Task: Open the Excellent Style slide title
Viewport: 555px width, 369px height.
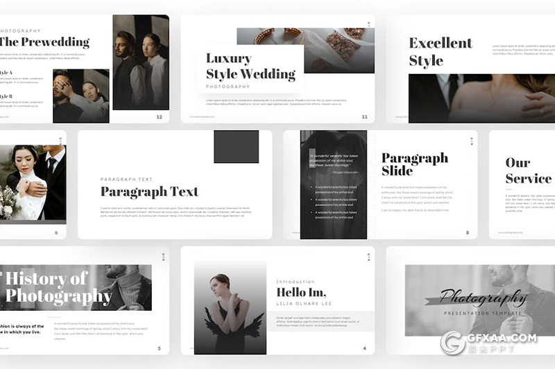Action: click(440, 51)
